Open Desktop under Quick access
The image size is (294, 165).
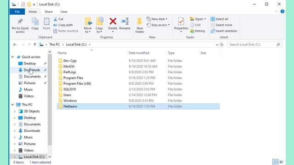click(30, 63)
